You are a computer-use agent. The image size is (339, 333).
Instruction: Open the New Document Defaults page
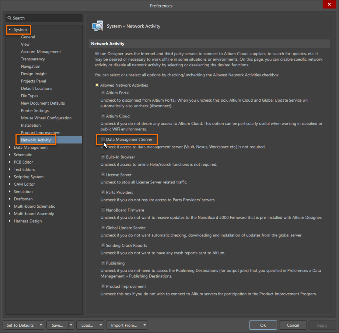[43, 103]
